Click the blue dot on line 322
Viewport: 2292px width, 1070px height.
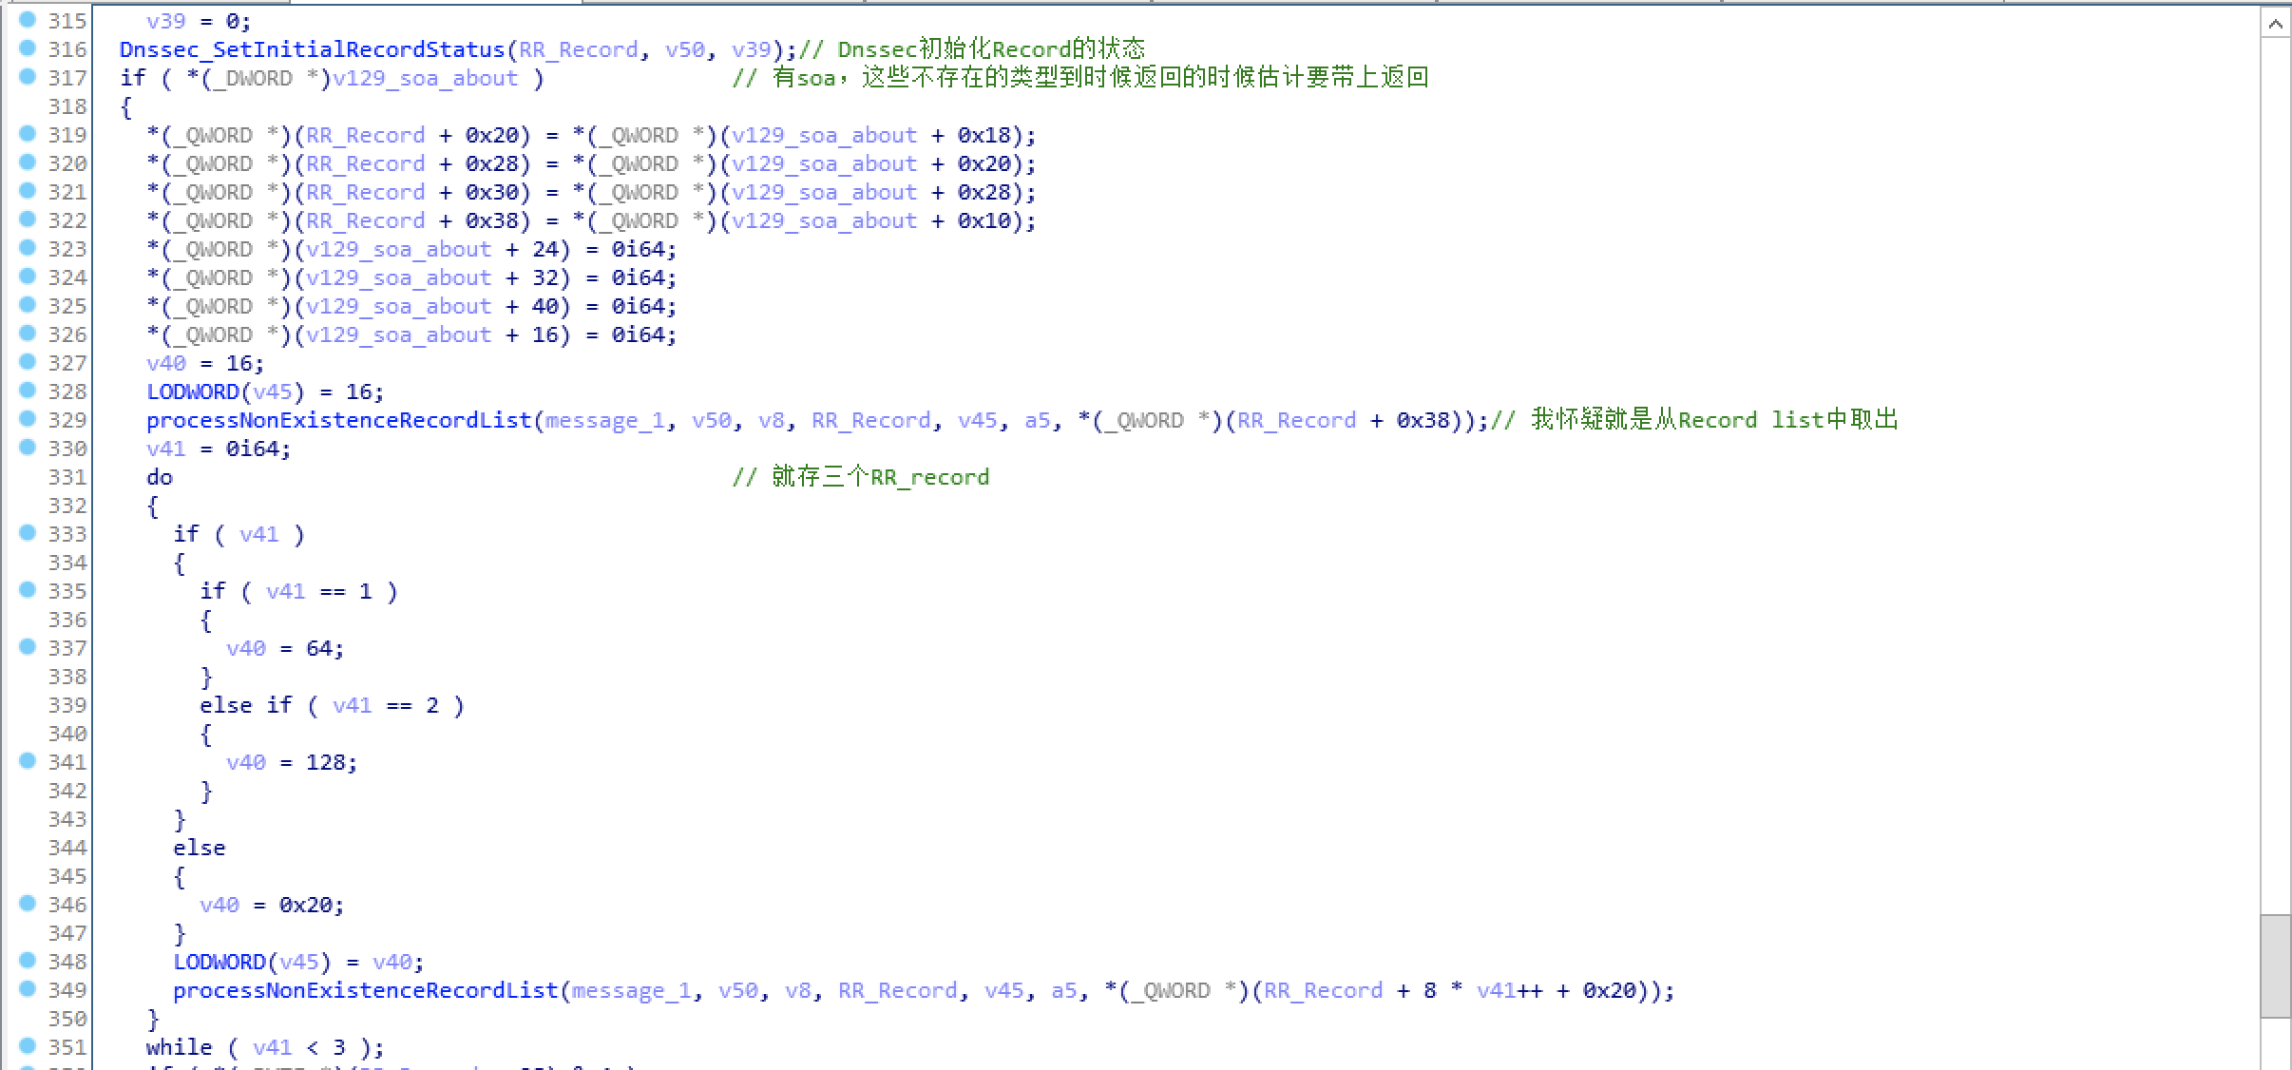[x=28, y=219]
